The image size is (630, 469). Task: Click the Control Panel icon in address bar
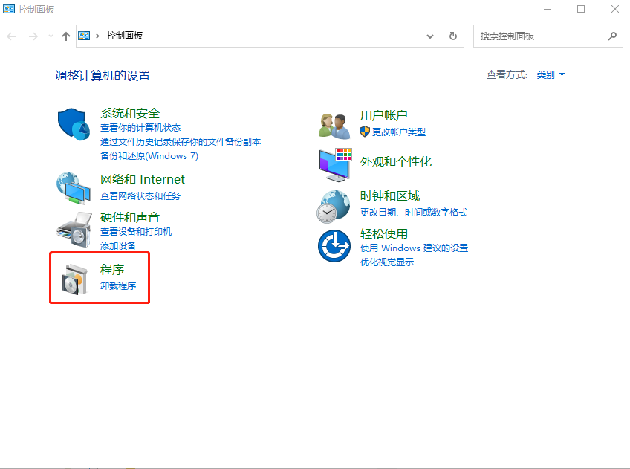(x=84, y=35)
